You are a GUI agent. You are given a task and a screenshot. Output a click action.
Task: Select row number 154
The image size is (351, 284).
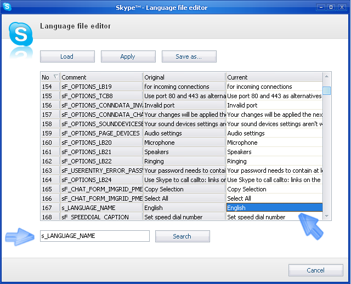tap(50, 87)
